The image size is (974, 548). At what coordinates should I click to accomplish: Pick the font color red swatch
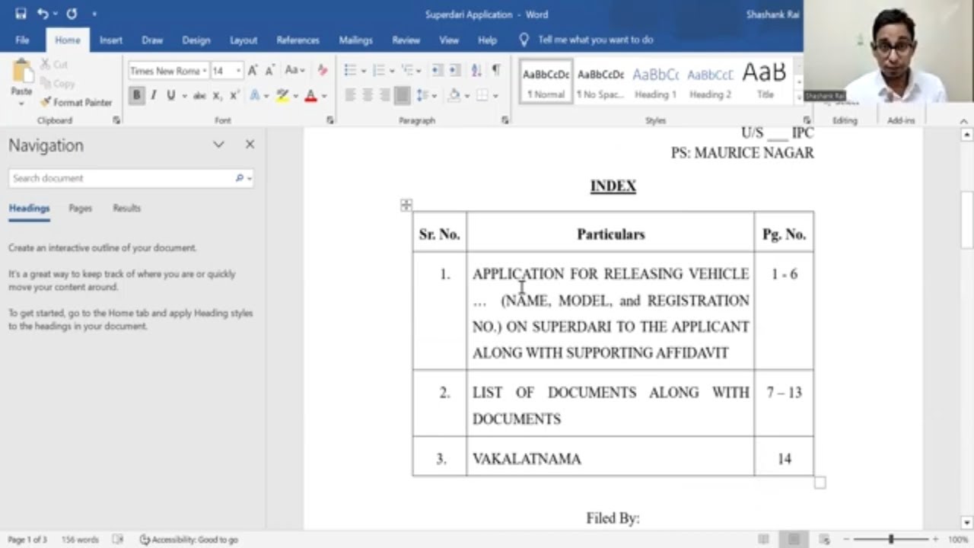tap(310, 95)
